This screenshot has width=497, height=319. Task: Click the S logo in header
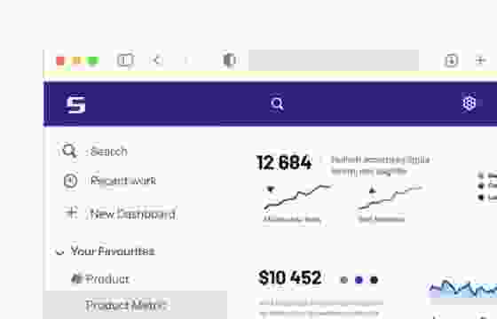coord(75,105)
